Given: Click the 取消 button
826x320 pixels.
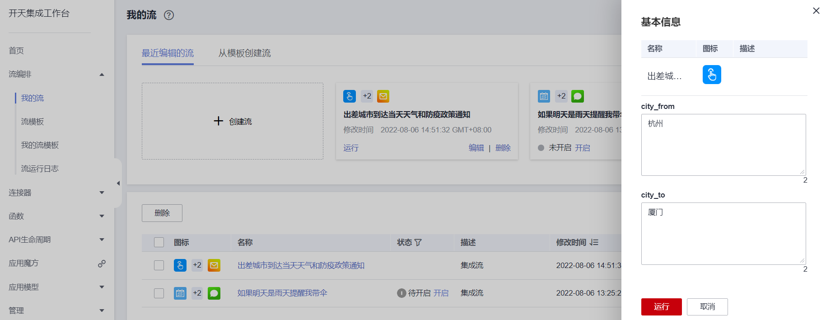Looking at the screenshot, I should 707,307.
